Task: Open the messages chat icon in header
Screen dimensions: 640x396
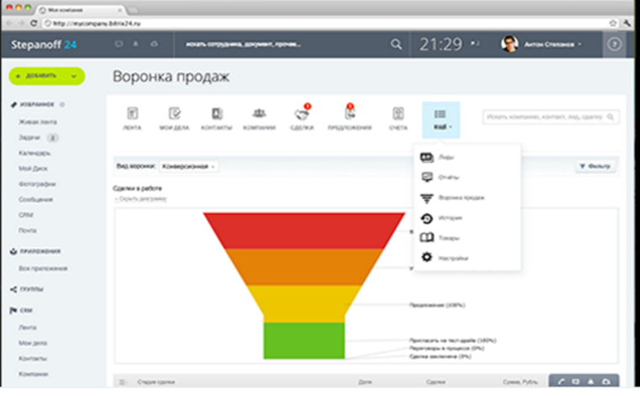Action: click(119, 44)
